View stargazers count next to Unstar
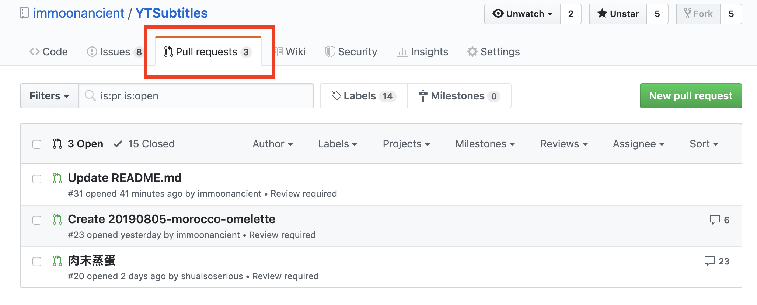The height and width of the screenshot is (305, 757). point(657,14)
